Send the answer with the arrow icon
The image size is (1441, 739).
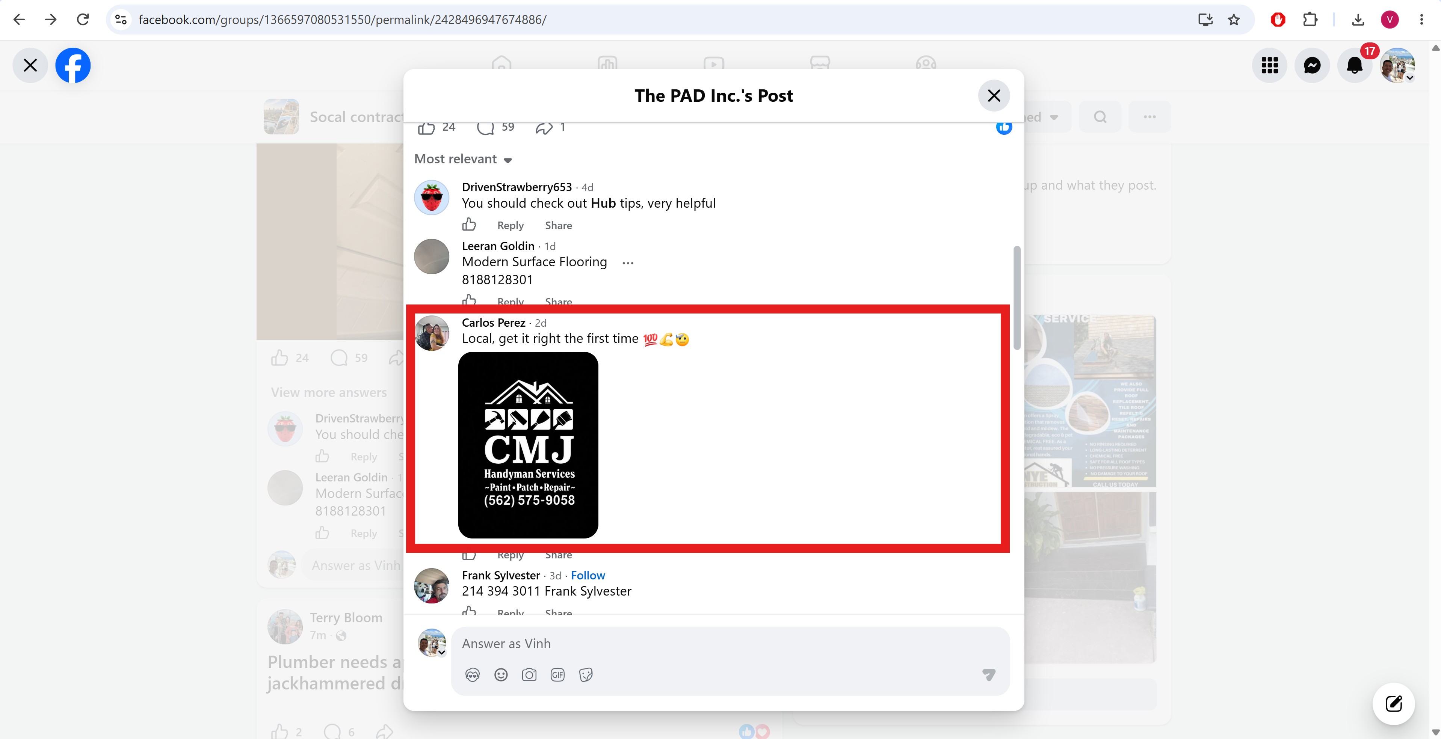point(989,675)
